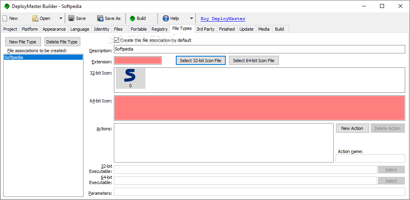Maximize the DeployMaster Builder window
The image size is (410, 200).
point(382,6)
